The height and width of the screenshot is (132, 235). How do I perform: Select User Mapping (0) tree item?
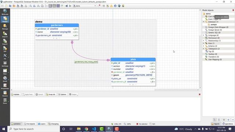[215, 59]
